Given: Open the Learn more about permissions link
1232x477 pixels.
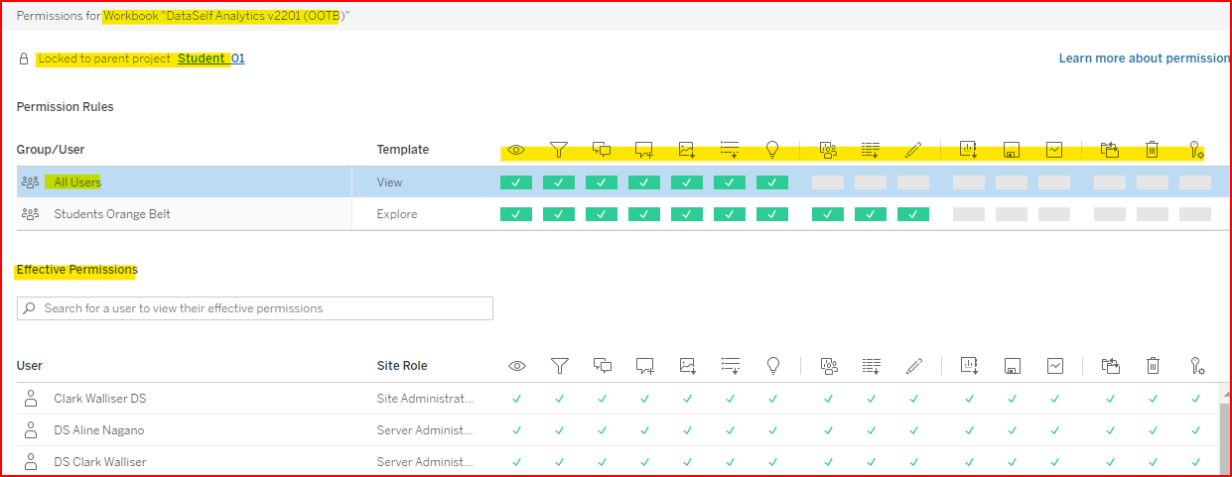Looking at the screenshot, I should click(1144, 59).
